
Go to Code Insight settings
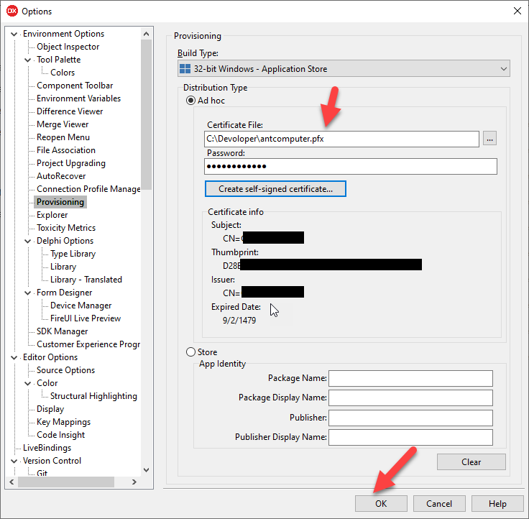click(61, 435)
